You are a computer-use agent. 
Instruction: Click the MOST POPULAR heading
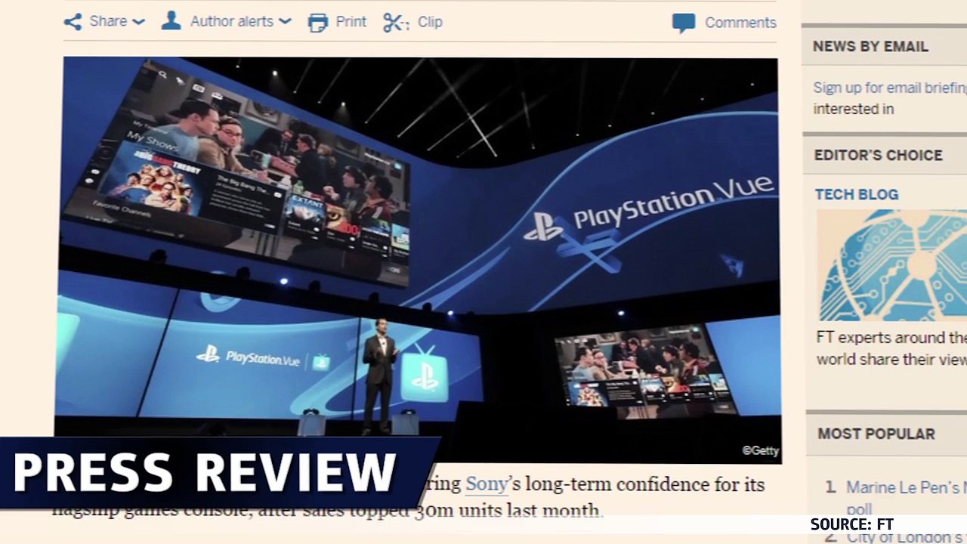[x=876, y=434]
